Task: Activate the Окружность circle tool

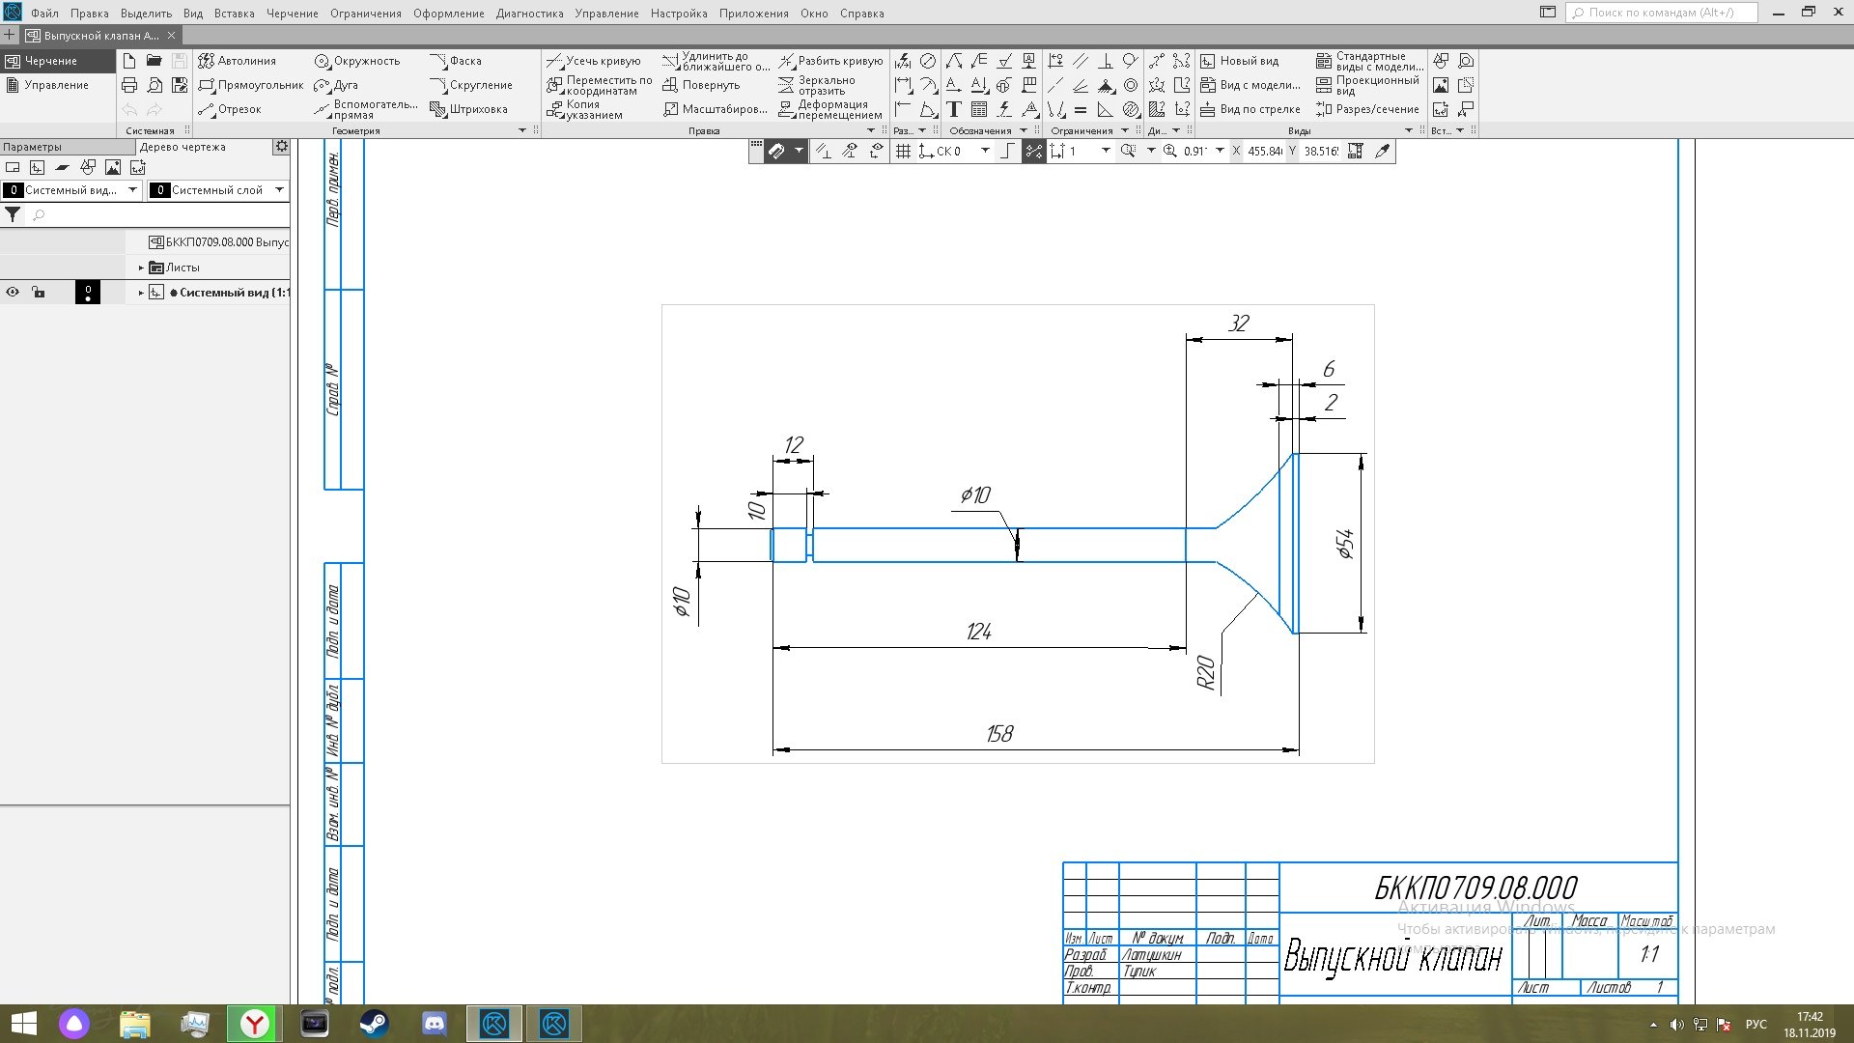Action: (356, 61)
